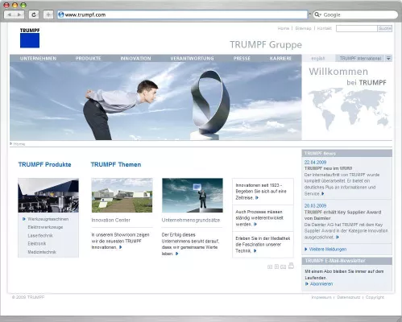Open the Weitere Meldungen link
Screen dimensions: 402x322
pyautogui.click(x=328, y=250)
